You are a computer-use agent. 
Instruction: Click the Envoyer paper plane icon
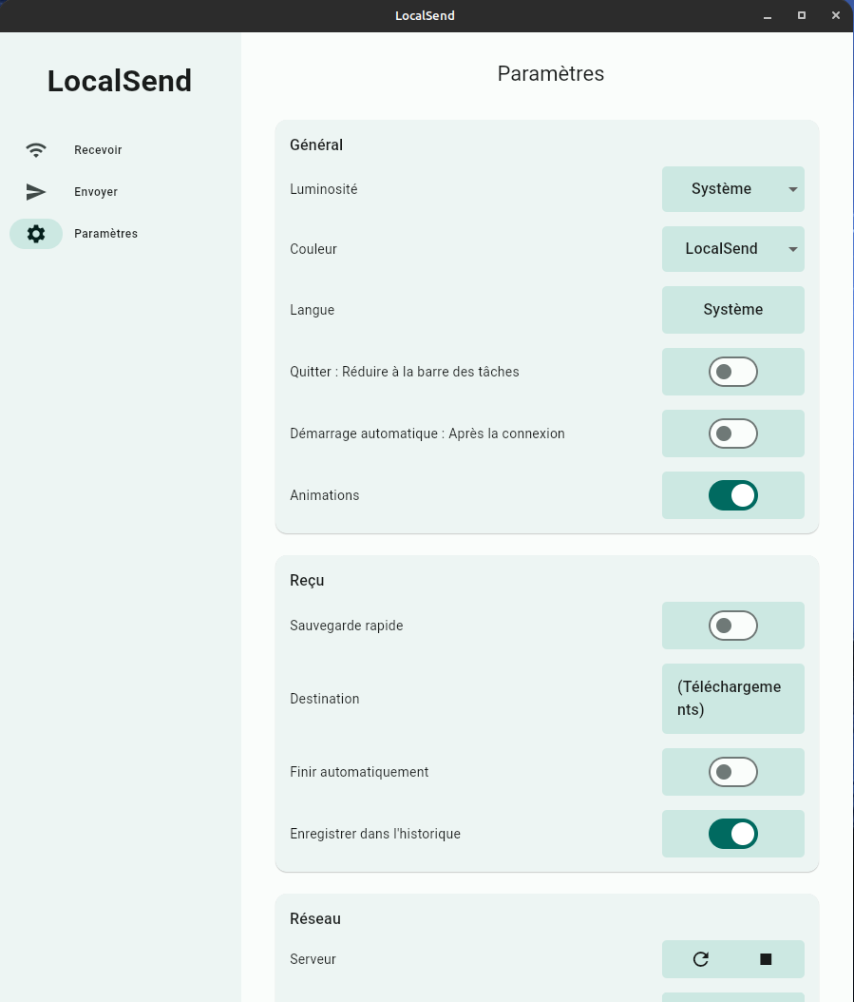(x=36, y=192)
